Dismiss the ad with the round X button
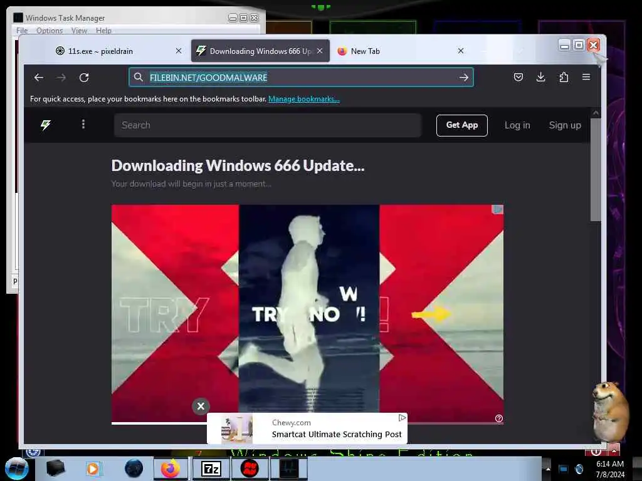642x481 pixels. tap(201, 406)
